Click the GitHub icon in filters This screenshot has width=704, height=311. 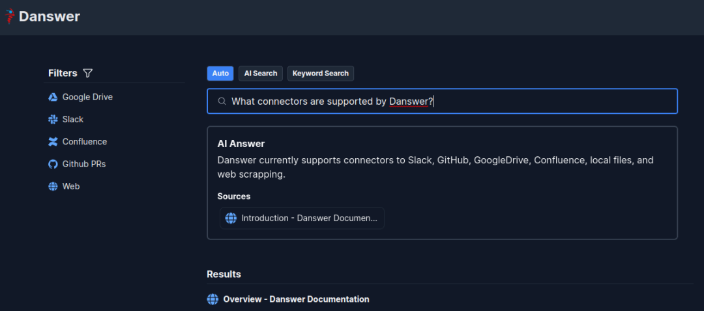point(53,164)
